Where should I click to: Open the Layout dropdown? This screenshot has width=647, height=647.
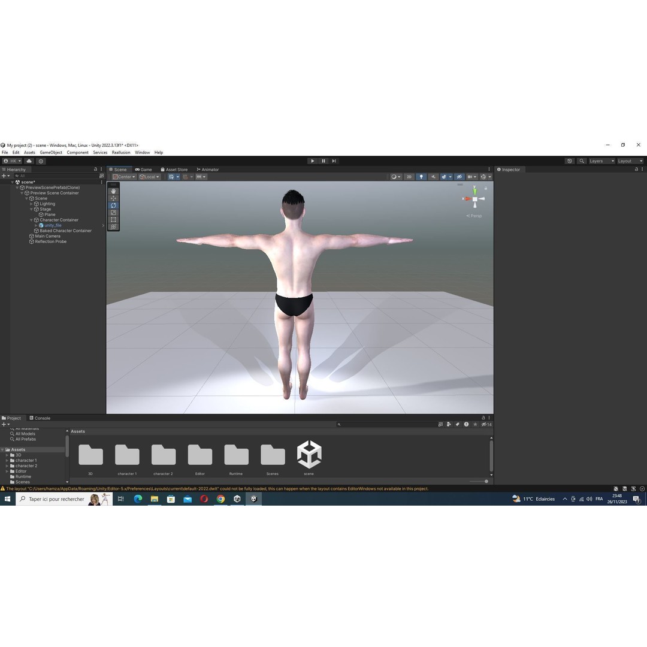pos(630,161)
